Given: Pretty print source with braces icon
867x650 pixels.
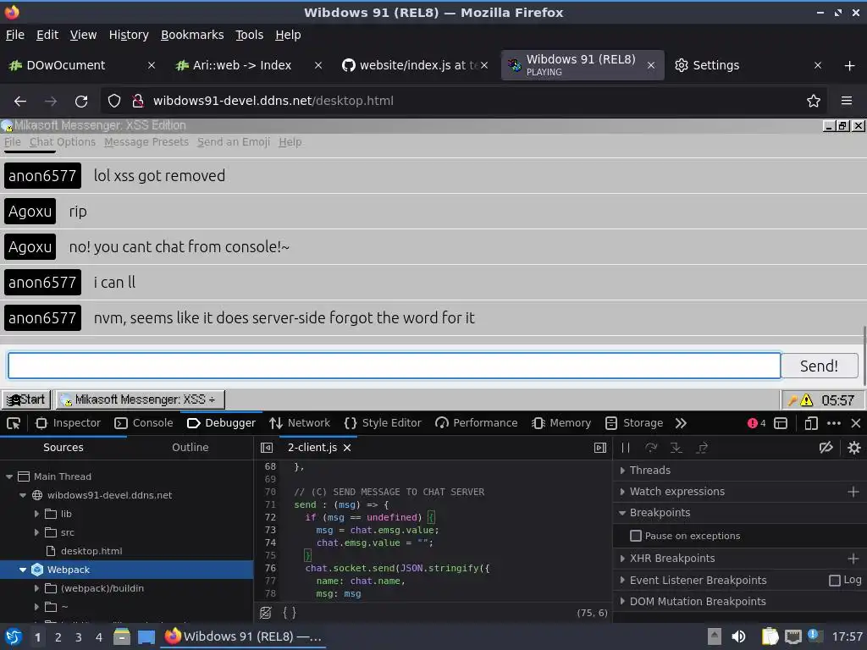Looking at the screenshot, I should pos(290,613).
